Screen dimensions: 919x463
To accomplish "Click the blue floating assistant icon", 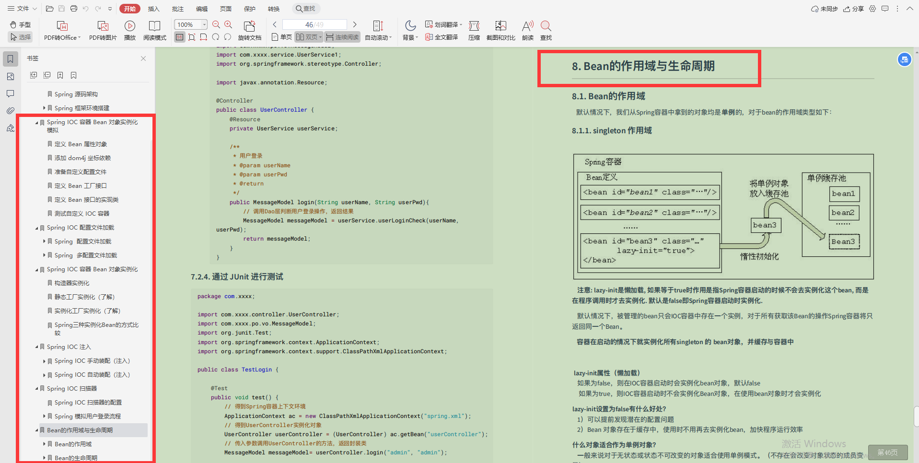I will click(904, 60).
